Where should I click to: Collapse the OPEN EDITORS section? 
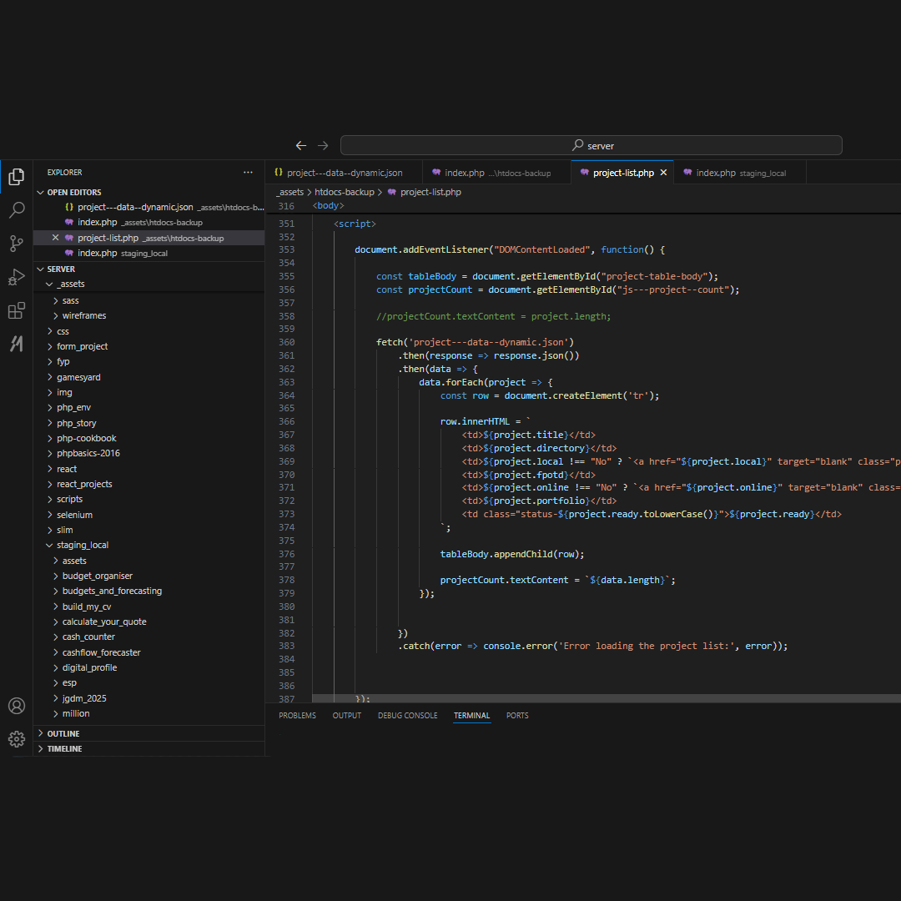click(41, 193)
